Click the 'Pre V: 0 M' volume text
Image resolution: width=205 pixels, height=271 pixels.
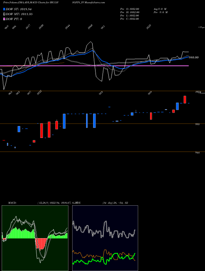pos(161,12)
